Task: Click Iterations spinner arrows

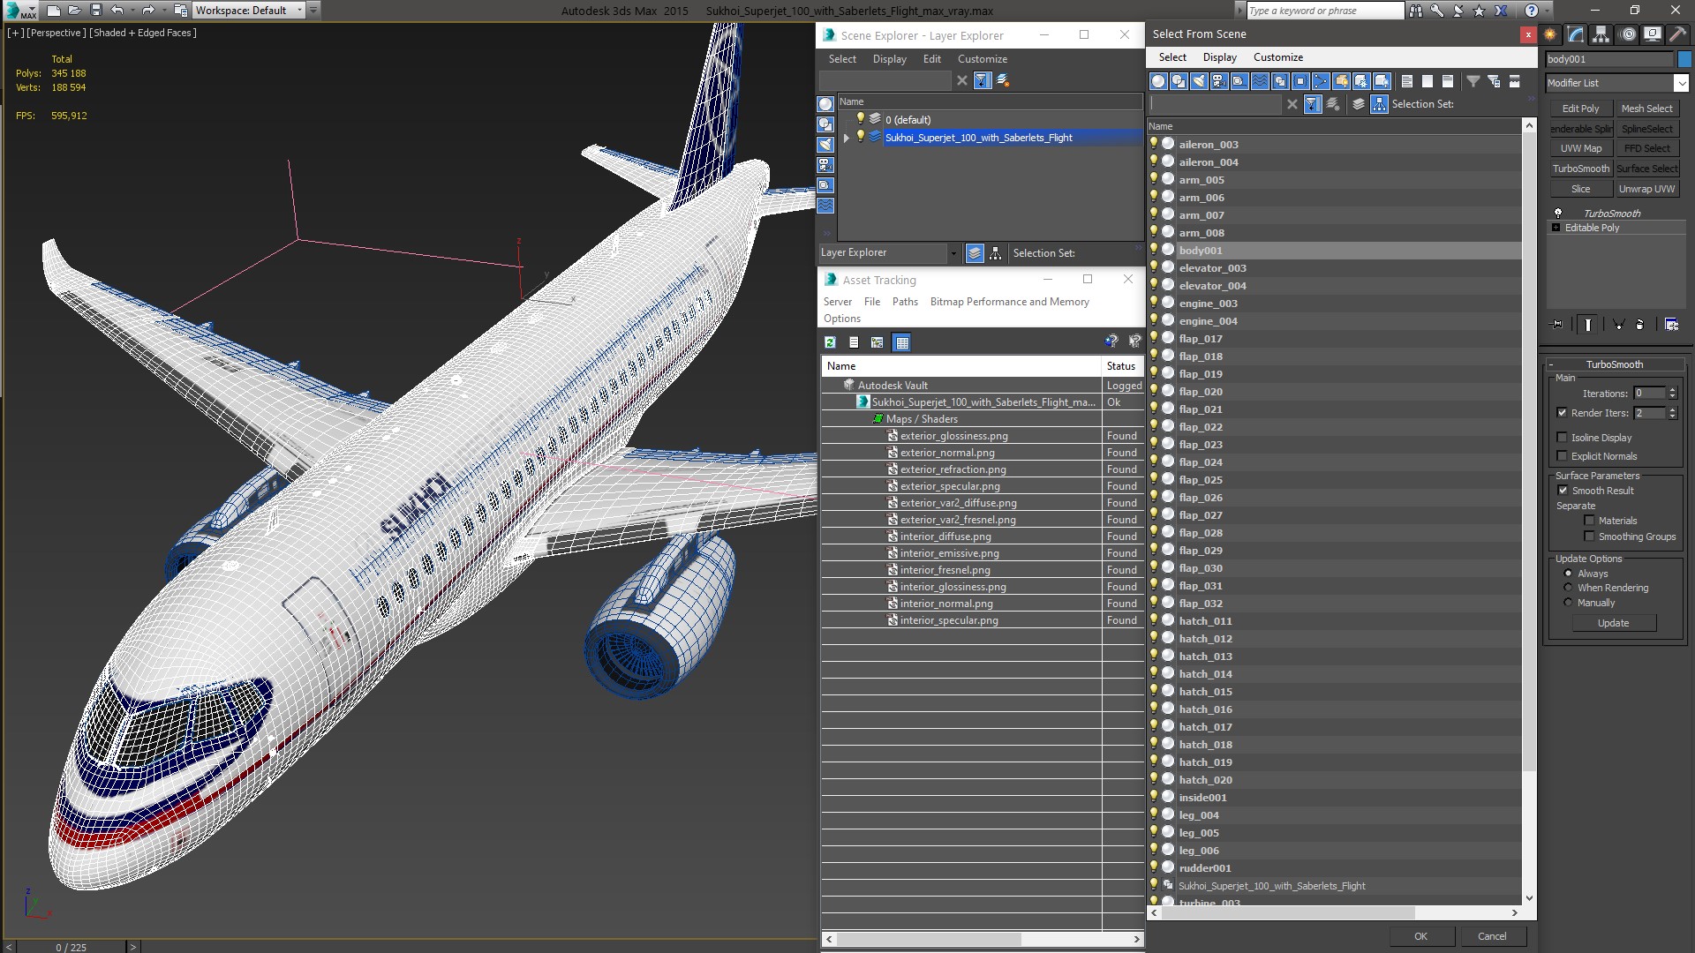Action: [1672, 394]
